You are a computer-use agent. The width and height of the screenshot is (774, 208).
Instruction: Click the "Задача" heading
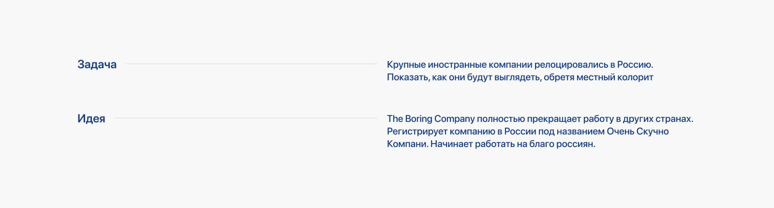(x=97, y=64)
